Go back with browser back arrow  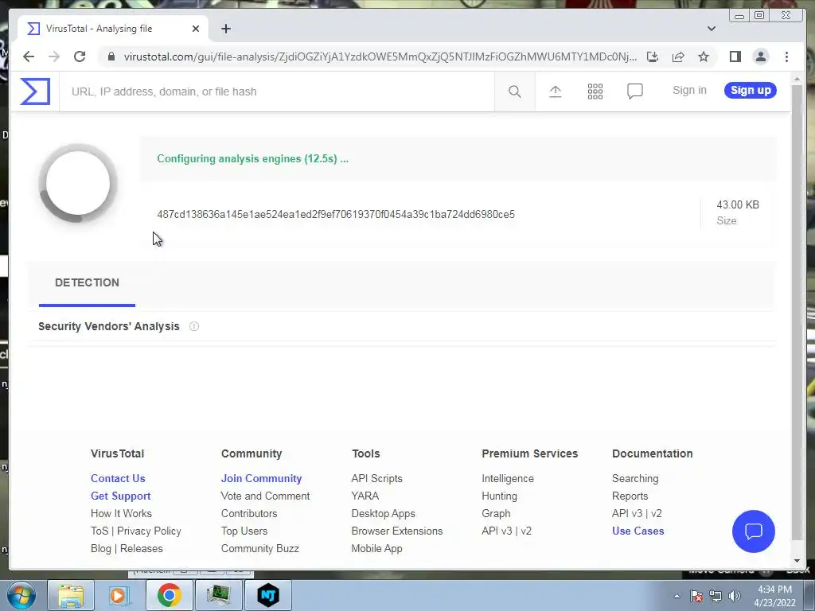point(29,56)
